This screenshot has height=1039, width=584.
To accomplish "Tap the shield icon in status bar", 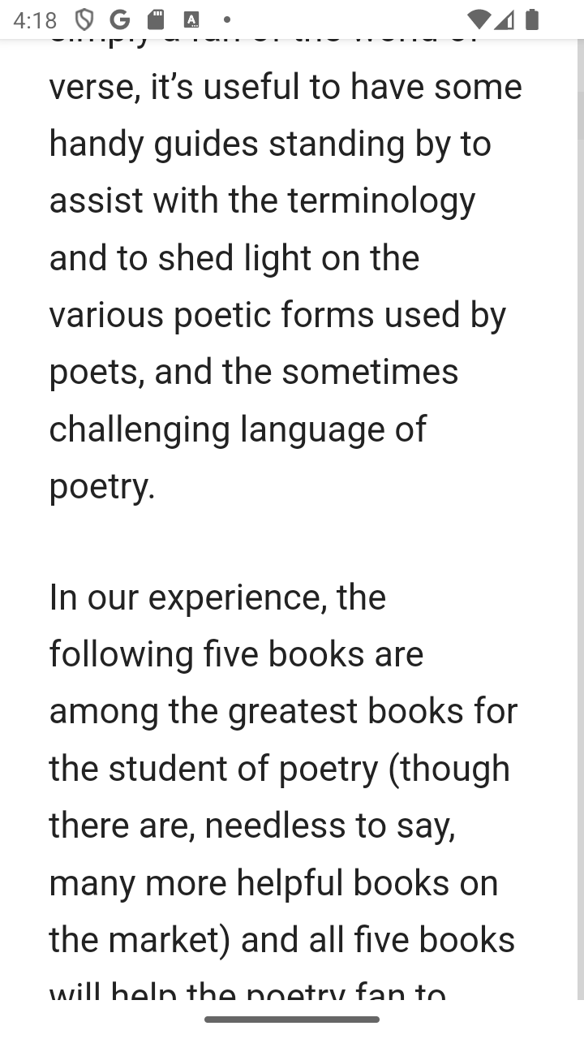I will tap(84, 19).
